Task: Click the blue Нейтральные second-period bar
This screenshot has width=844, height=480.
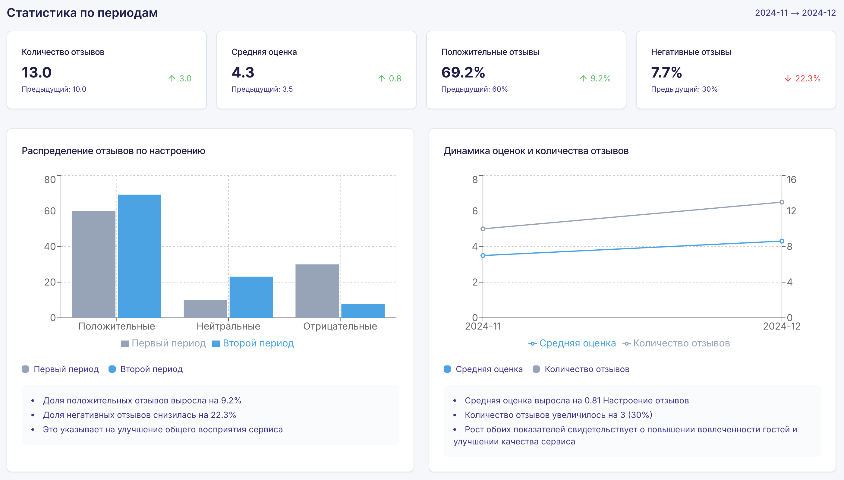Action: click(x=251, y=297)
